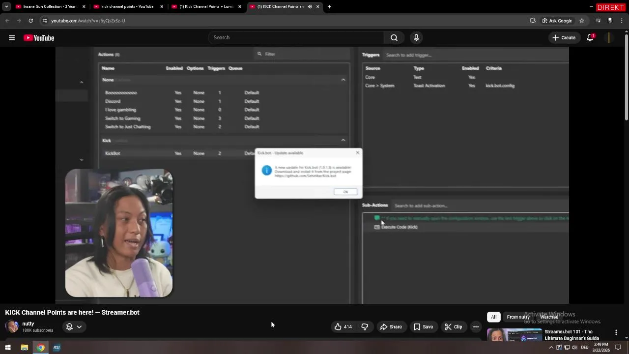Open more actions for the video

pyautogui.click(x=476, y=327)
